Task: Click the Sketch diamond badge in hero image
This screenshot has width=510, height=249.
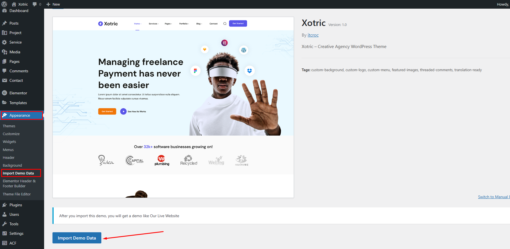Action: coord(205,49)
